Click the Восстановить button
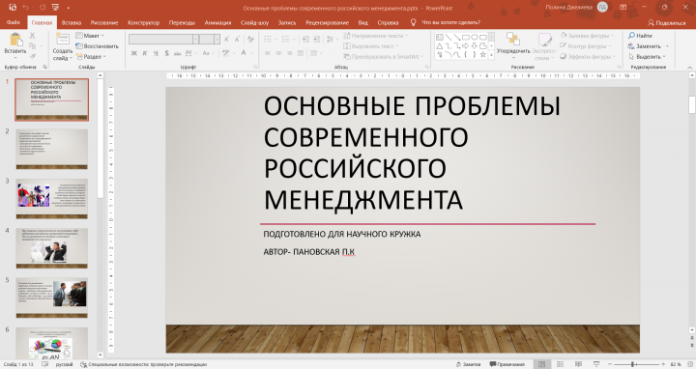Image resolution: width=696 pixels, height=369 pixels. coord(98,46)
